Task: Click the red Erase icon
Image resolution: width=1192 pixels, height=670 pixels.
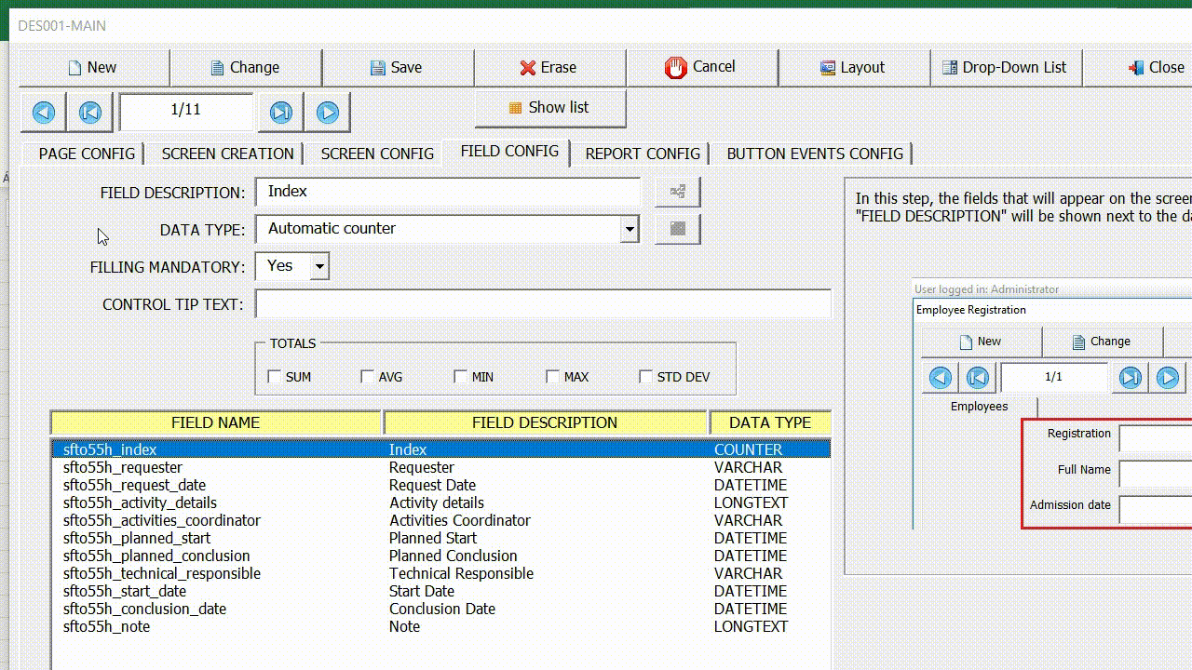Action: (x=527, y=67)
